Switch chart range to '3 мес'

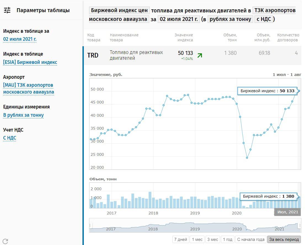point(213,239)
